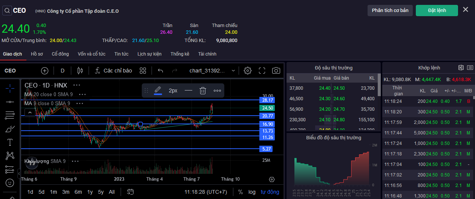Toggle tự động auto scale
475x199 pixels.
[270, 192]
